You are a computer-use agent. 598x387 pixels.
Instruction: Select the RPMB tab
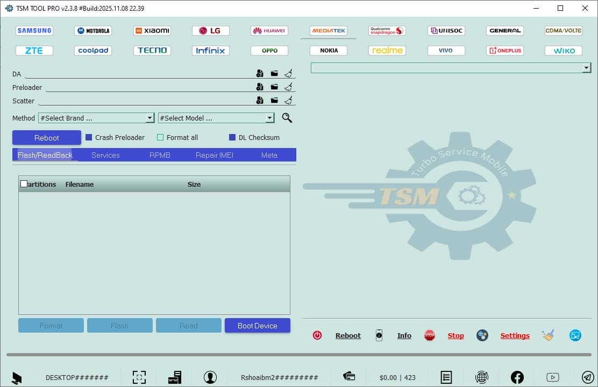click(160, 155)
